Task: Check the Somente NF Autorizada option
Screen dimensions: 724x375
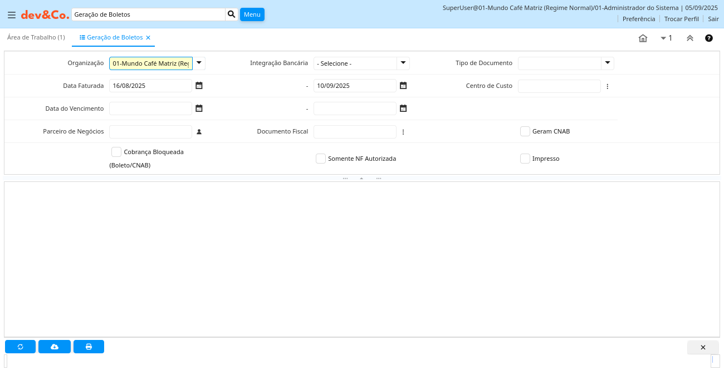Action: point(320,159)
